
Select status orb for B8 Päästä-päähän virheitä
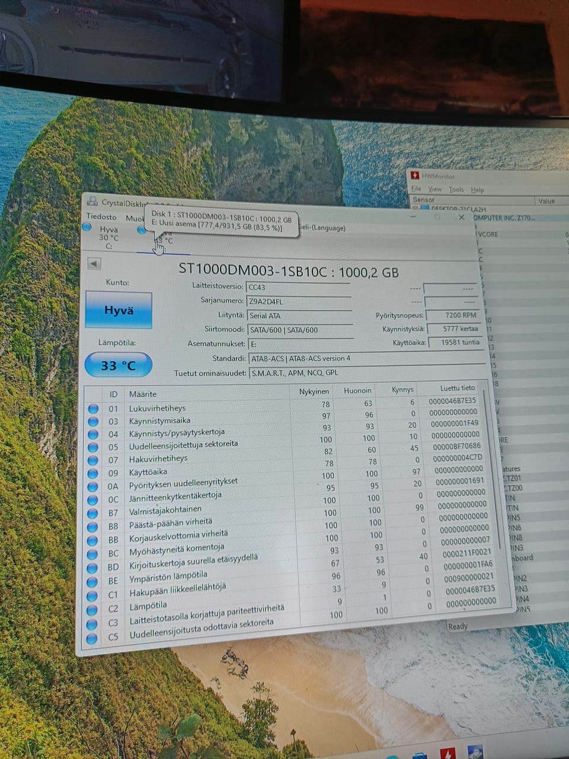92,527
